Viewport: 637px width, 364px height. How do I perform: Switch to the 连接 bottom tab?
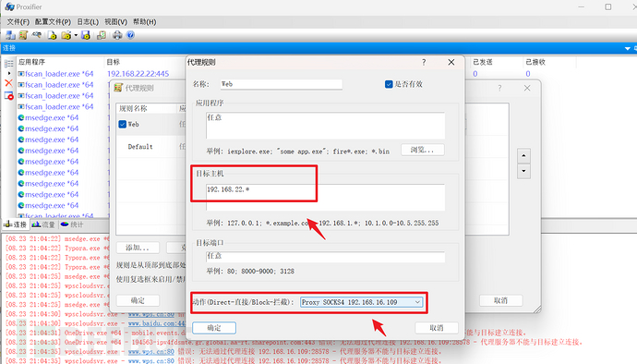pos(15,224)
